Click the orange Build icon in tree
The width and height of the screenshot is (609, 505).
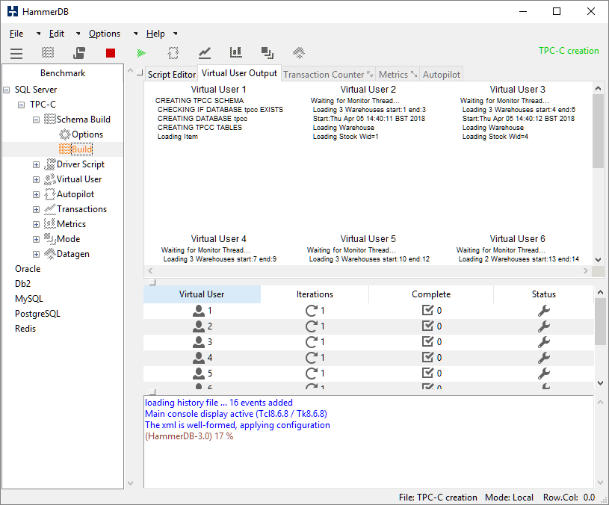(65, 149)
